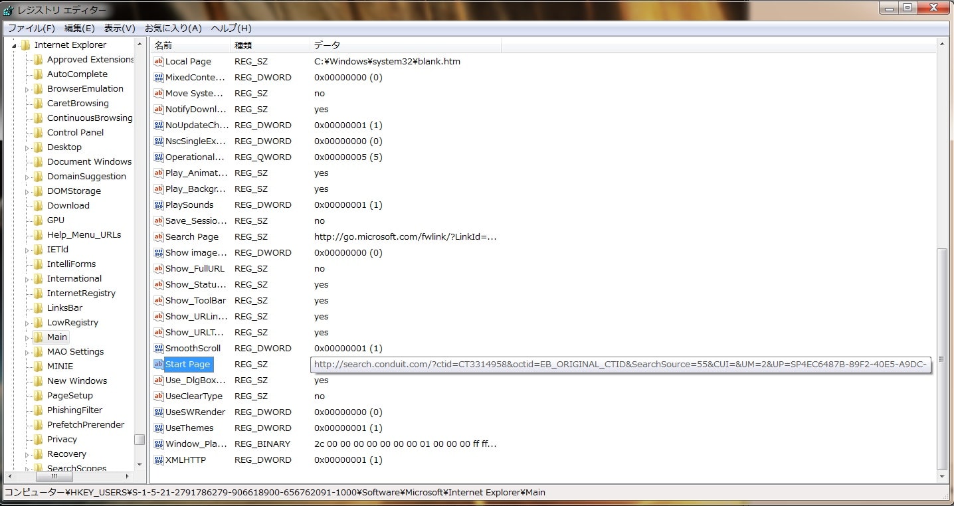Click the values pane scroll-up arrow
The image size is (954, 506).
pos(942,45)
